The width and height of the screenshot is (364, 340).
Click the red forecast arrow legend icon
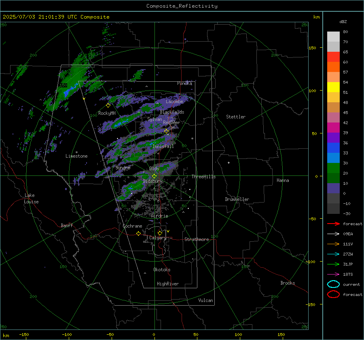click(x=333, y=224)
